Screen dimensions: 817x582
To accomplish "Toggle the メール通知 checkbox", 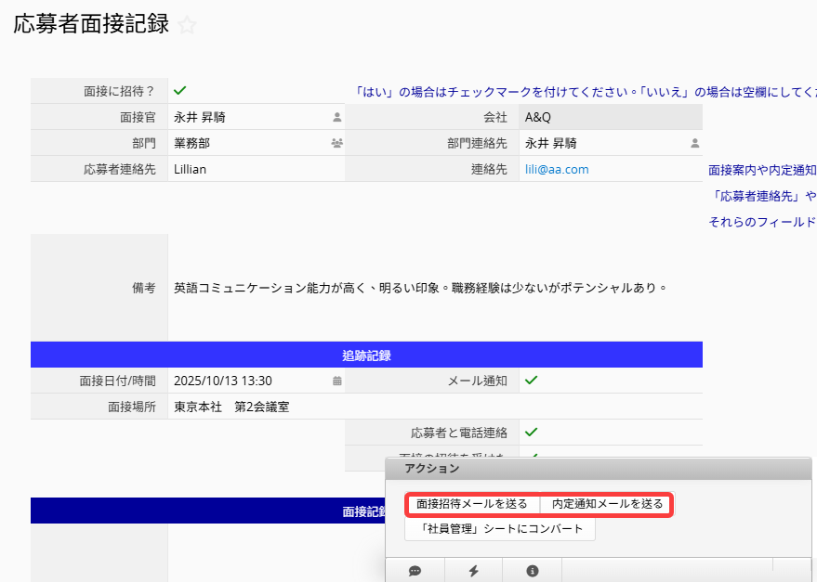I will pyautogui.click(x=532, y=381).
